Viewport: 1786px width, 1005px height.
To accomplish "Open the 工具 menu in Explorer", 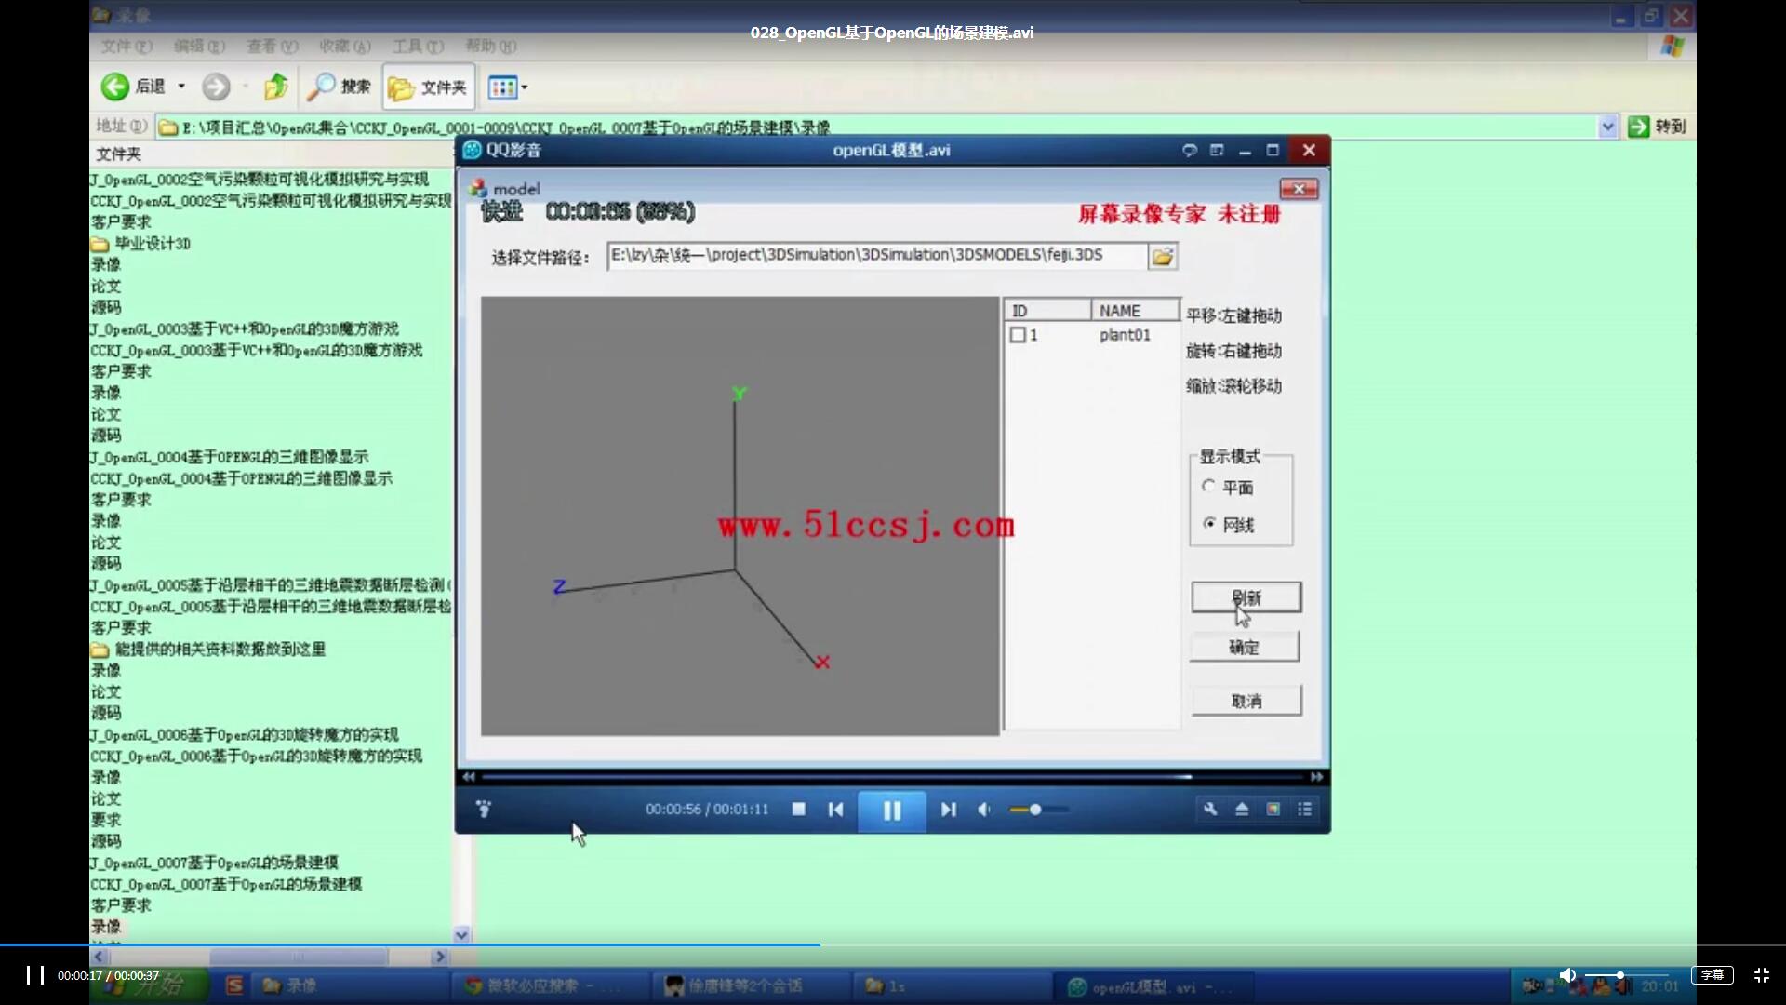I will click(x=418, y=46).
